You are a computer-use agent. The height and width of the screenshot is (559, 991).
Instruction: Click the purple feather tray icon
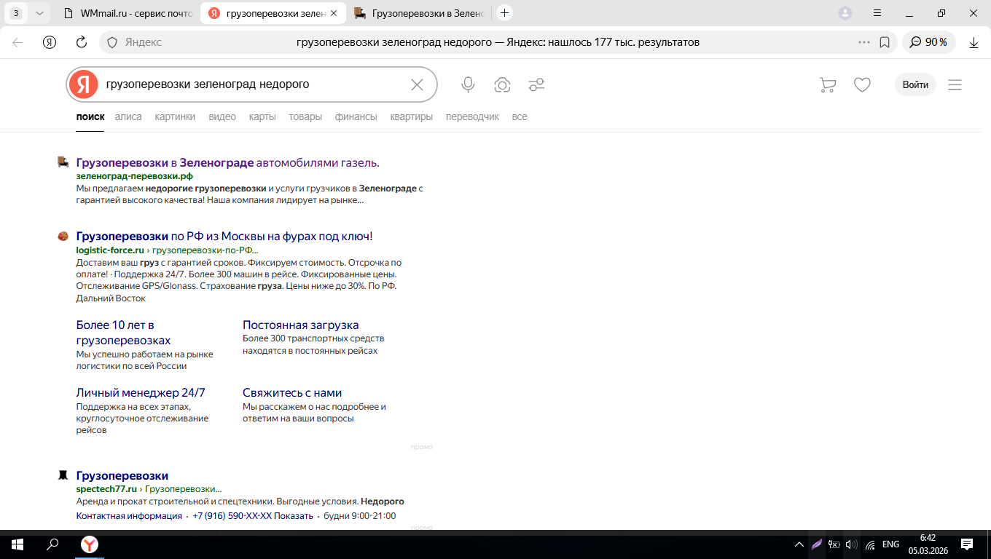(x=817, y=544)
